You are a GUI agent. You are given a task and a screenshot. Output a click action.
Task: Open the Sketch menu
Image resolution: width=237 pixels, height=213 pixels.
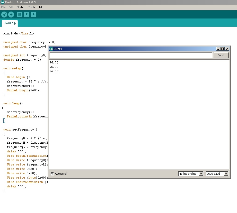21,7
